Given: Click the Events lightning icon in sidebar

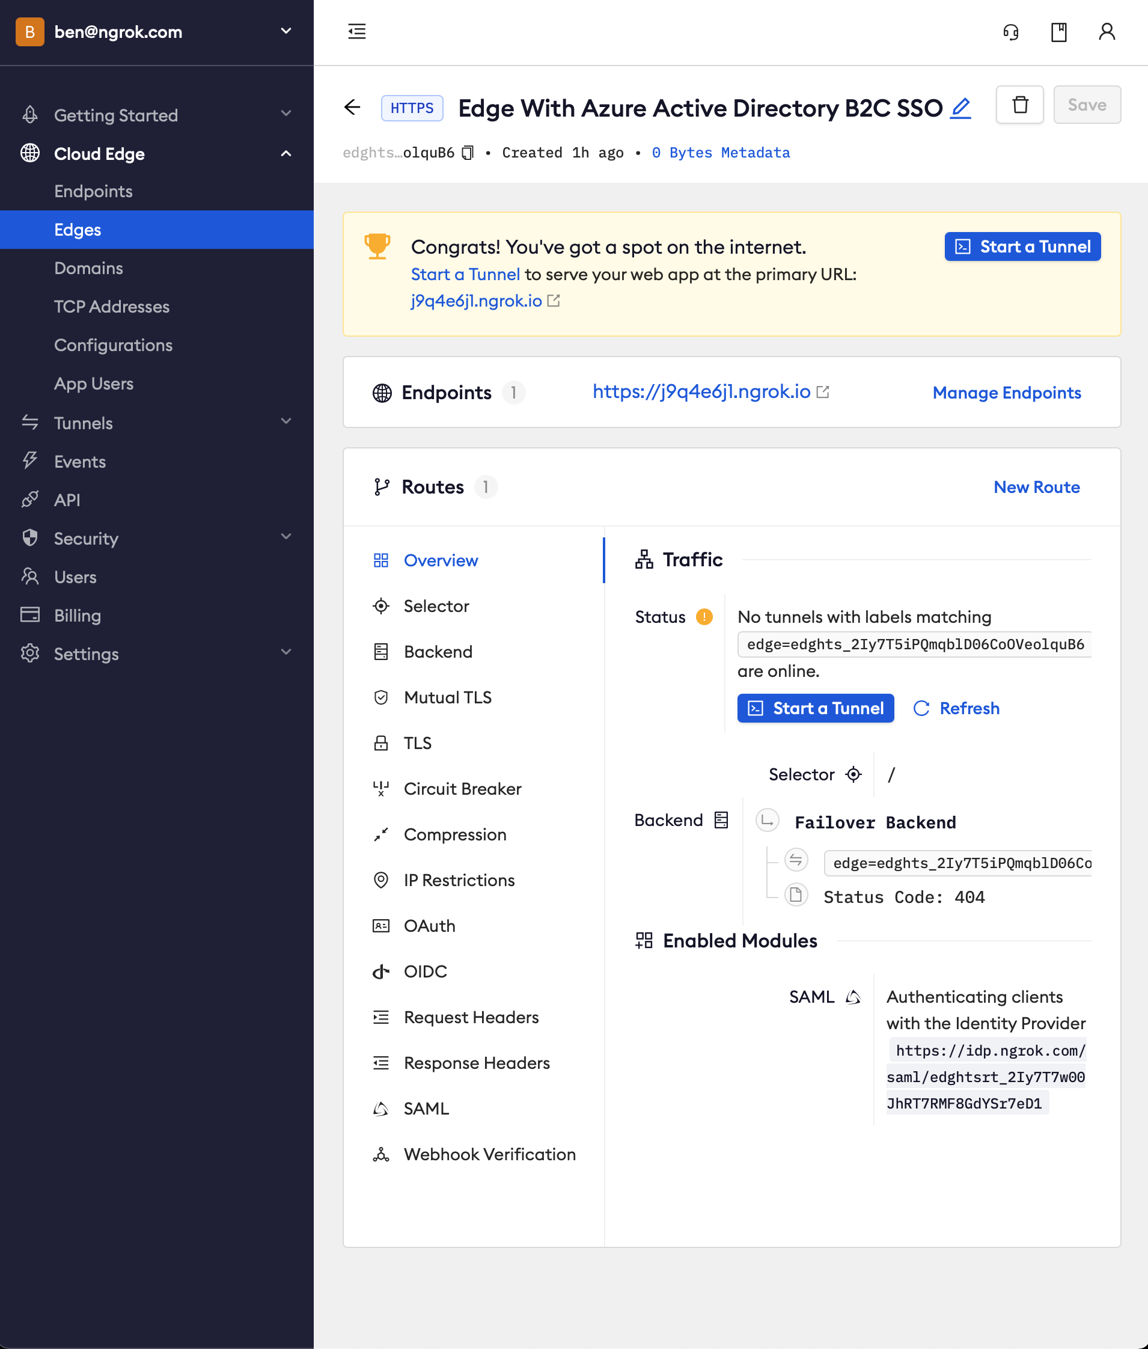Looking at the screenshot, I should point(30,460).
